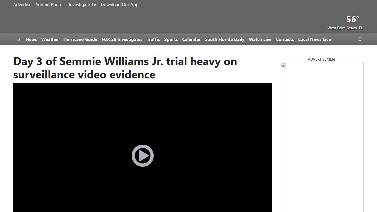
Task: Click the 56° temperature display
Action: point(352,19)
